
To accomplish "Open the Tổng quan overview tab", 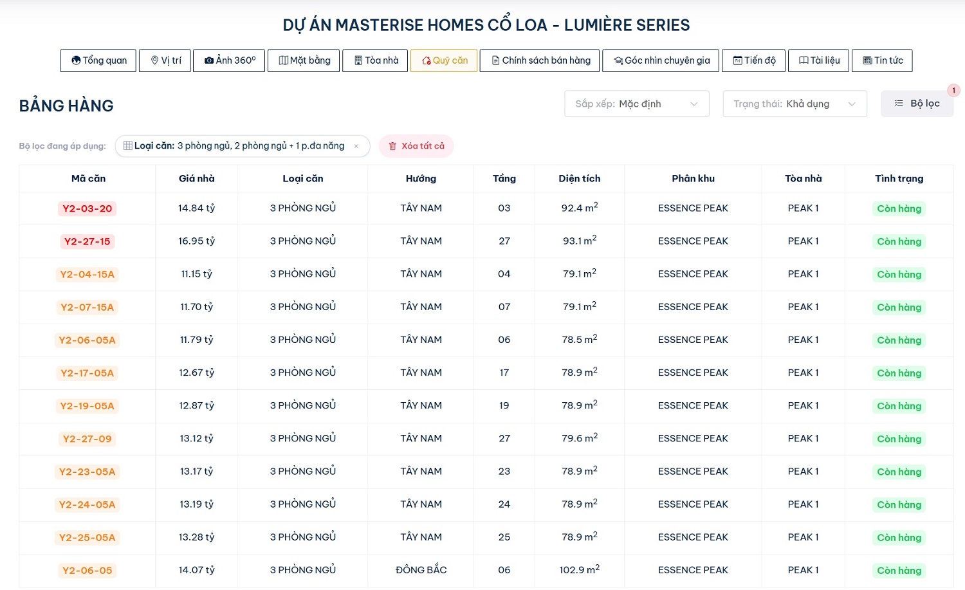I will [98, 60].
